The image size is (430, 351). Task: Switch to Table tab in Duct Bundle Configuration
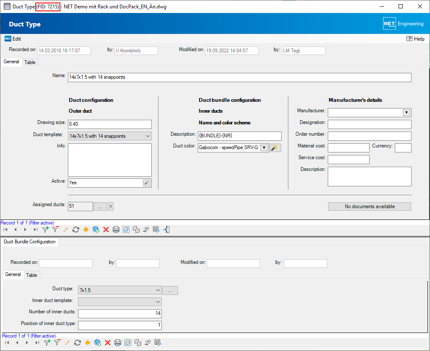point(31,275)
